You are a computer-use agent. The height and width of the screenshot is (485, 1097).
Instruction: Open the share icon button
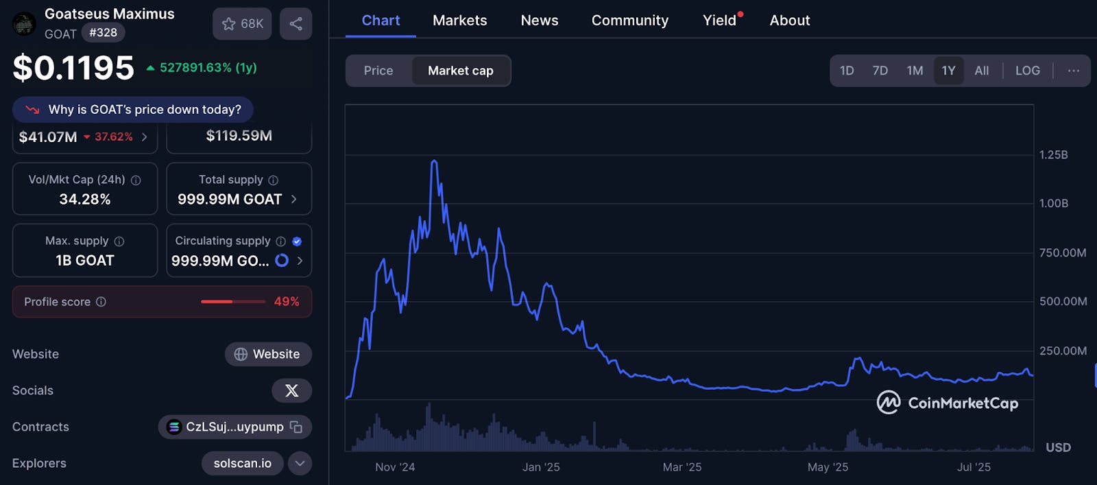296,24
